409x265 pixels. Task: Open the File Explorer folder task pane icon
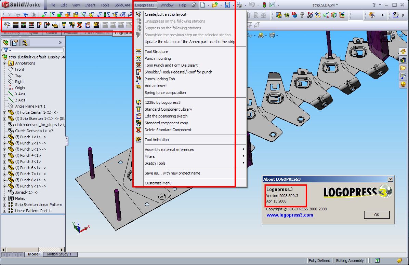coord(403,68)
